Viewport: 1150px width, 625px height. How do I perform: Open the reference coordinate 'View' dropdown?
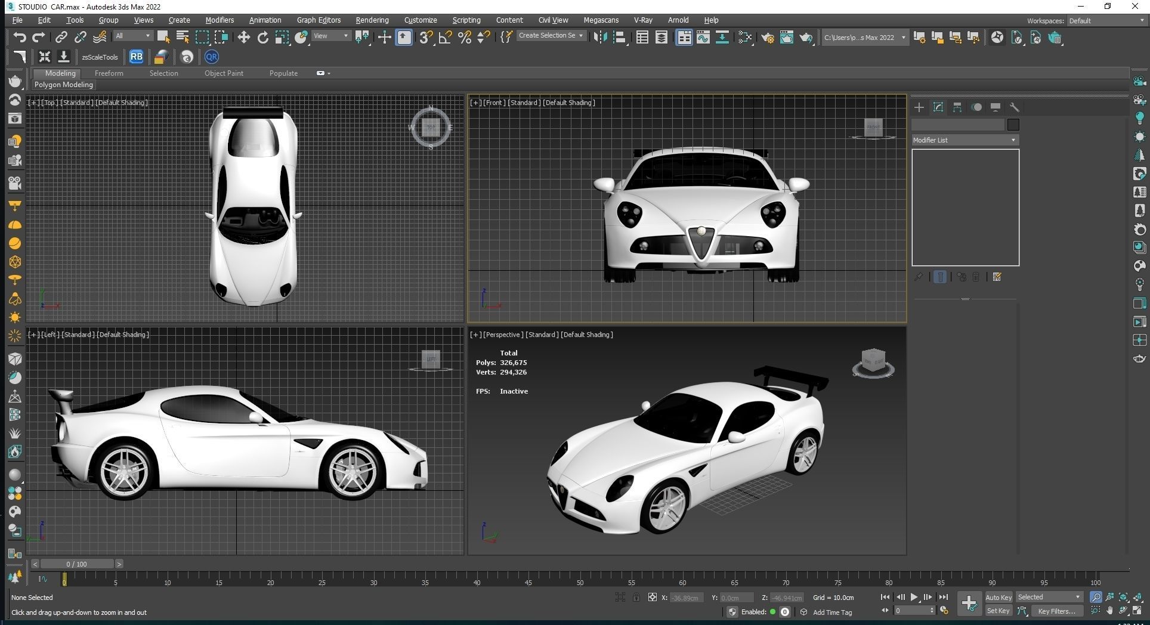(331, 36)
